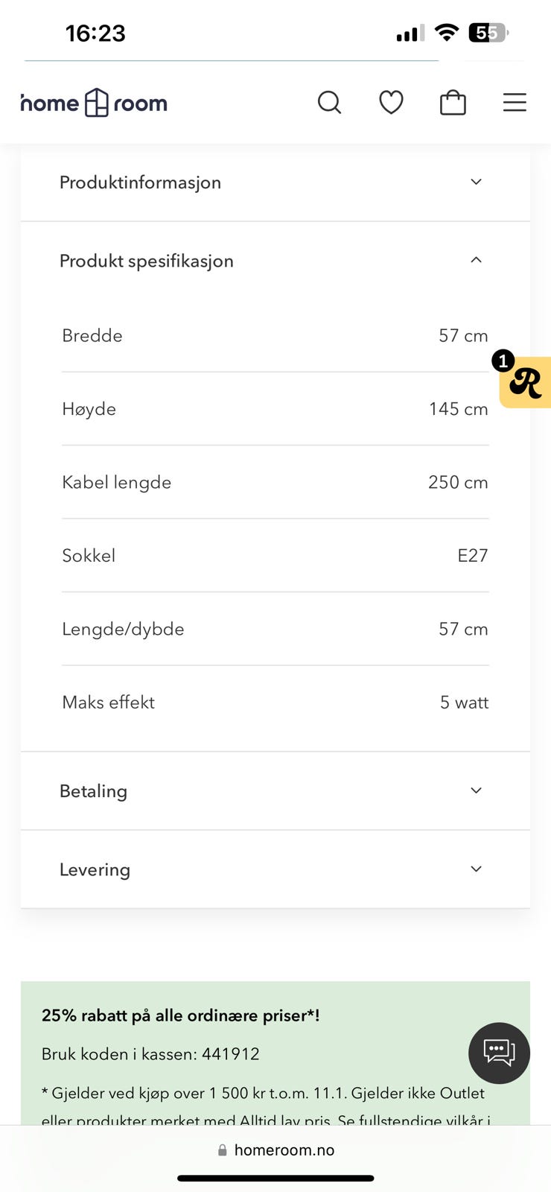
Task: Click the homeroom logo
Action: (94, 103)
